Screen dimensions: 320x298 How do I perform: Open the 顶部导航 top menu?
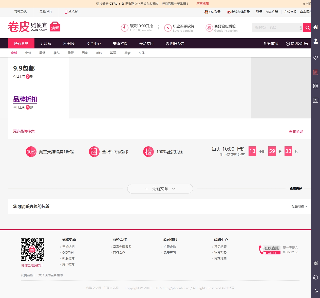tap(21, 12)
